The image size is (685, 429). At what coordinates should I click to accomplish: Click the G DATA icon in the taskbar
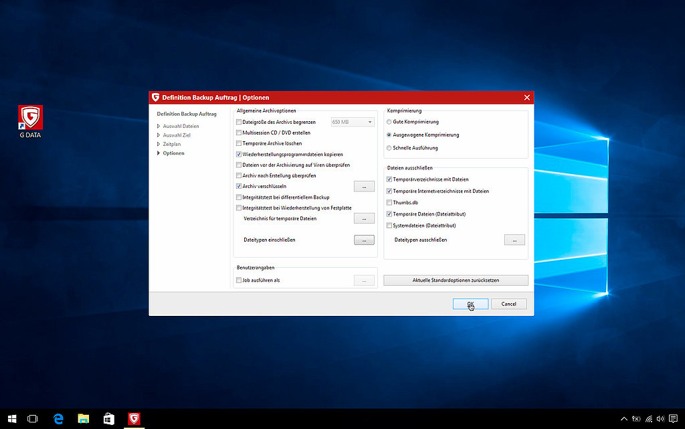tap(133, 418)
